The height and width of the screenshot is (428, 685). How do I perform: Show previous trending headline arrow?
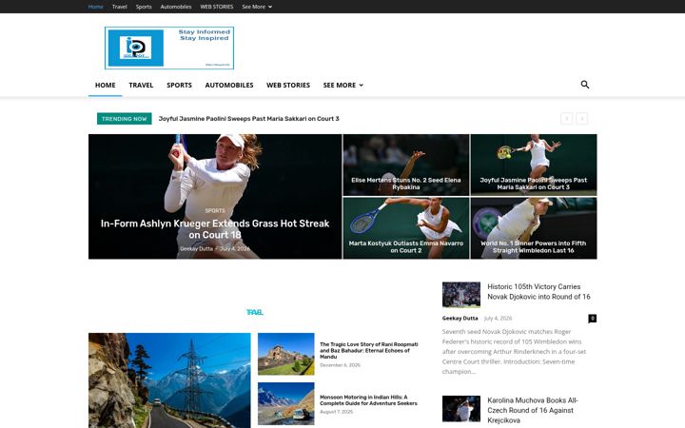567,118
